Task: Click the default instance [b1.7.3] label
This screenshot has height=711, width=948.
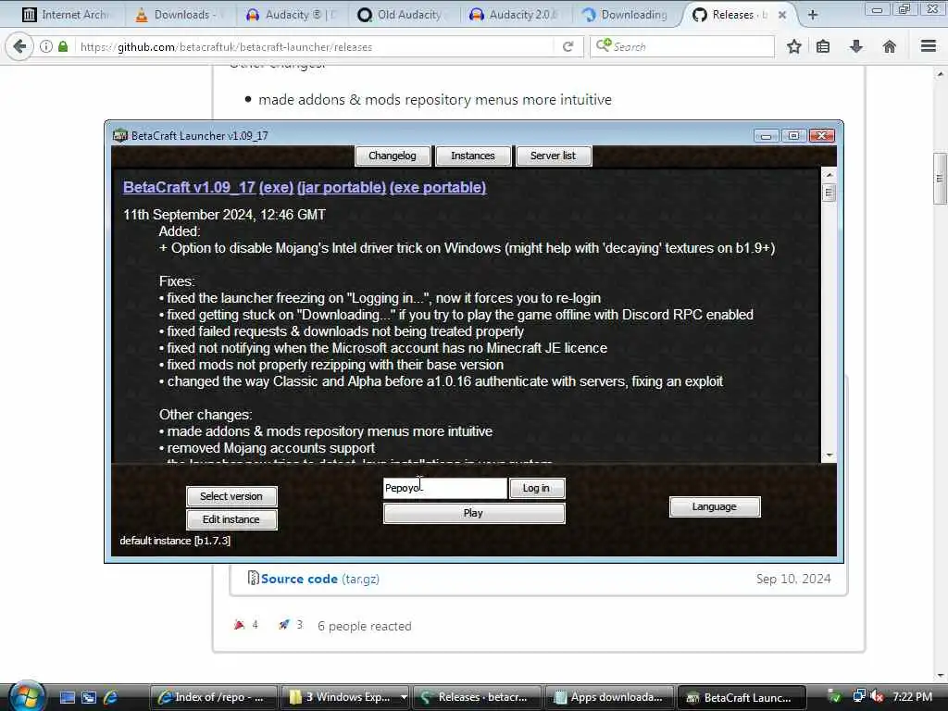Action: (x=175, y=541)
